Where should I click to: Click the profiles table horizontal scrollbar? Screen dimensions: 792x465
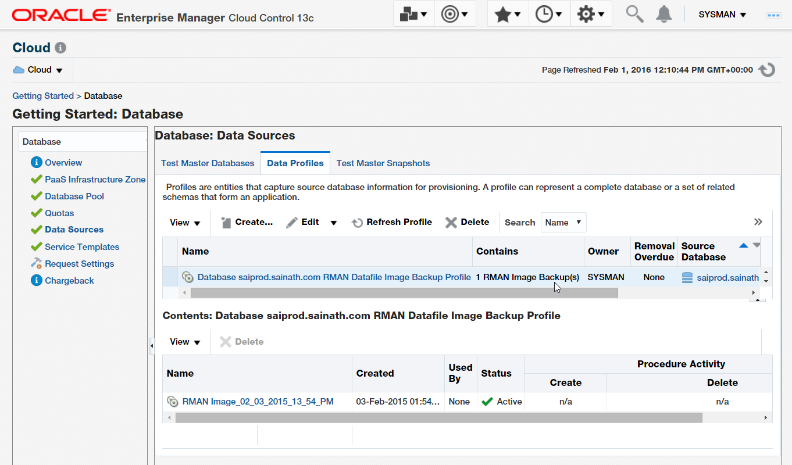[x=404, y=293]
